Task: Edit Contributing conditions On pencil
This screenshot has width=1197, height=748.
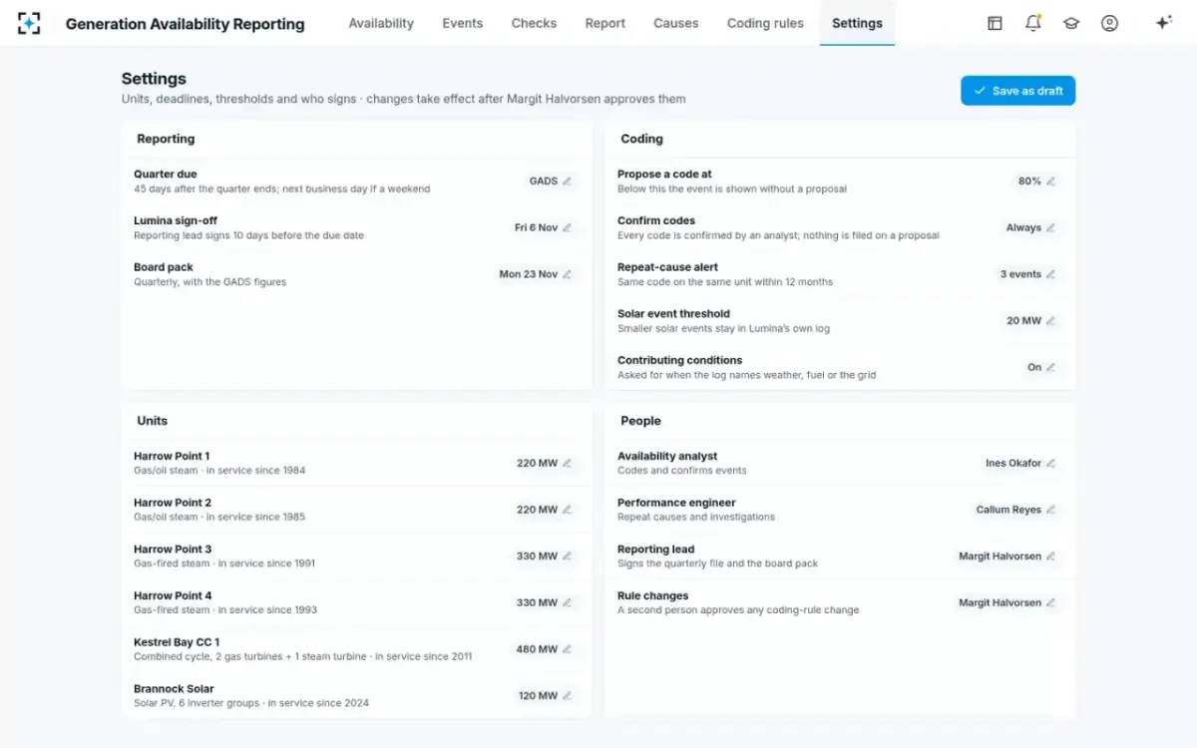Action: (x=1050, y=367)
